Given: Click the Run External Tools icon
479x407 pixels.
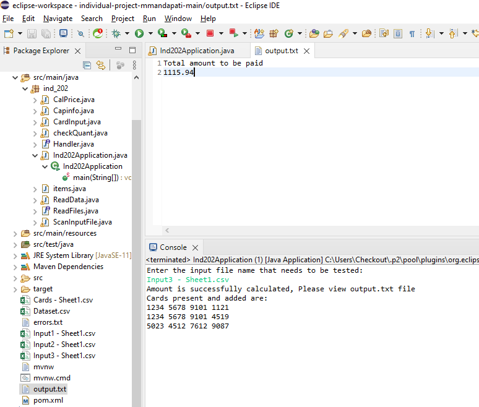Looking at the screenshot, I should pyautogui.click(x=186, y=33).
